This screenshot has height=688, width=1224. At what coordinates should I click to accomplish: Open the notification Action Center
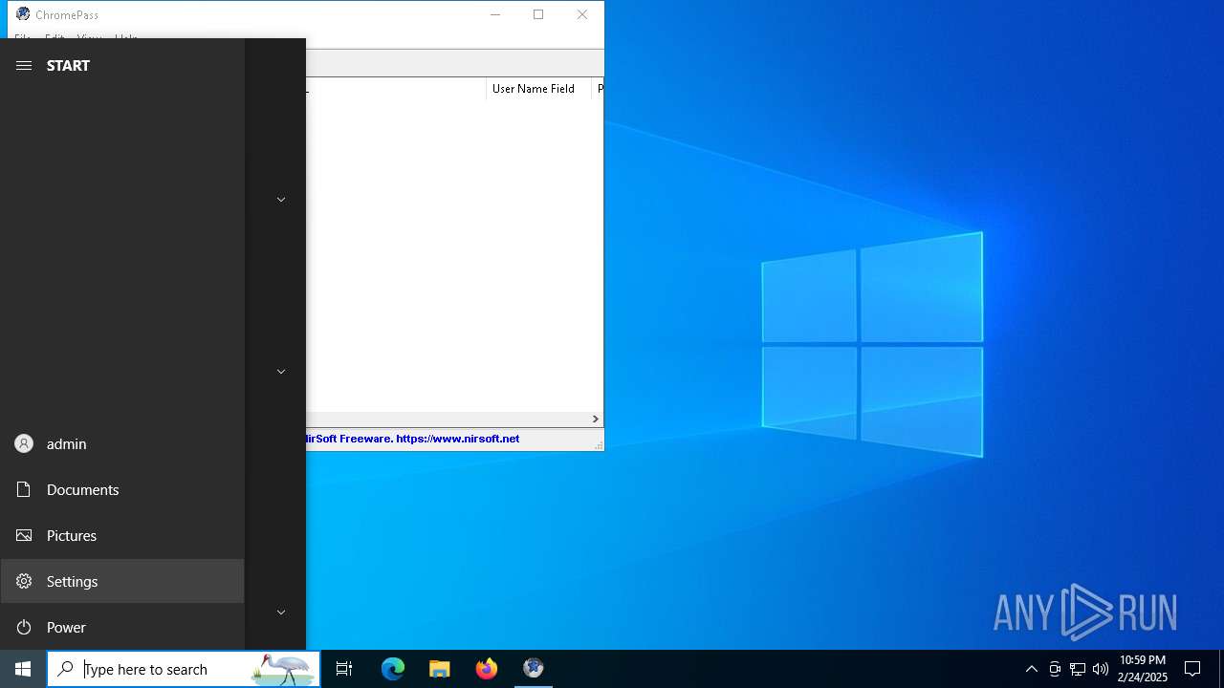coord(1192,669)
